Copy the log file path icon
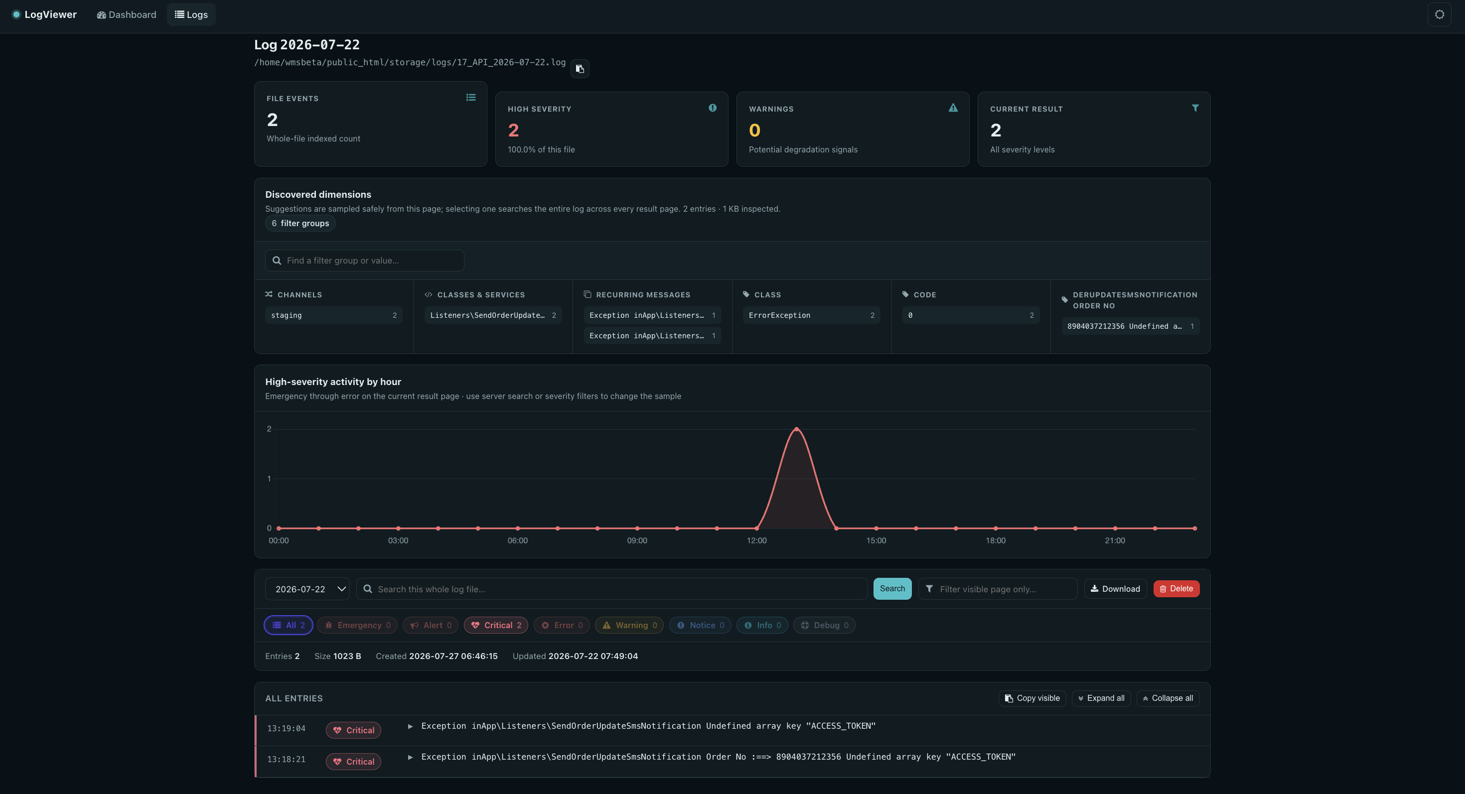The image size is (1465, 794). point(580,69)
